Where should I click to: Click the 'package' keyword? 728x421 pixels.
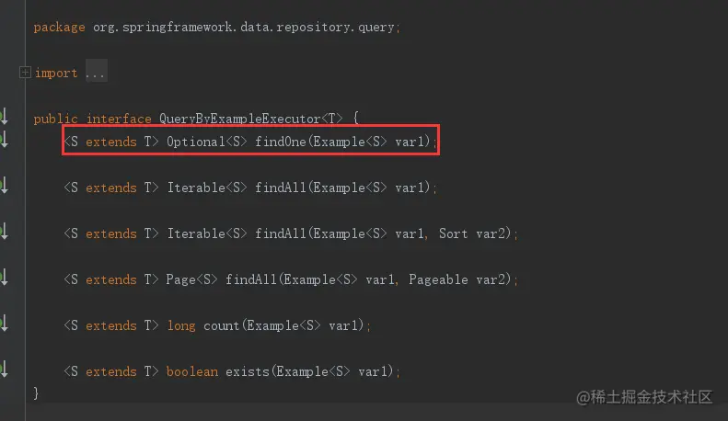click(59, 28)
